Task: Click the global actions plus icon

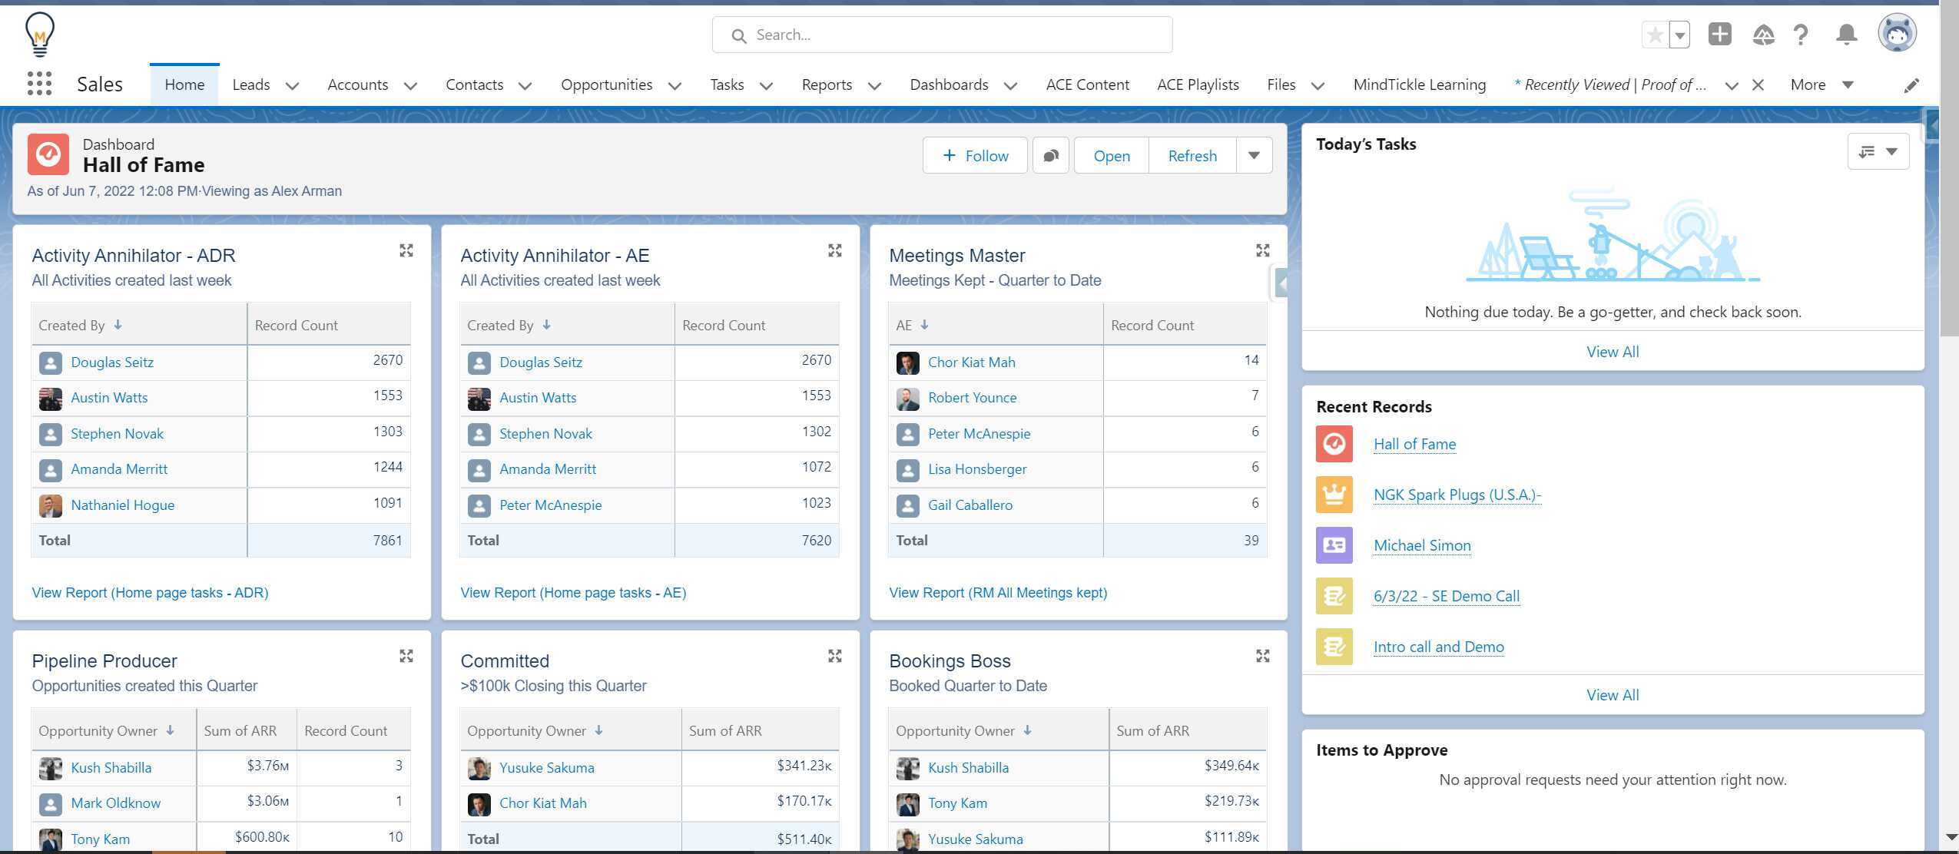Action: click(x=1719, y=35)
